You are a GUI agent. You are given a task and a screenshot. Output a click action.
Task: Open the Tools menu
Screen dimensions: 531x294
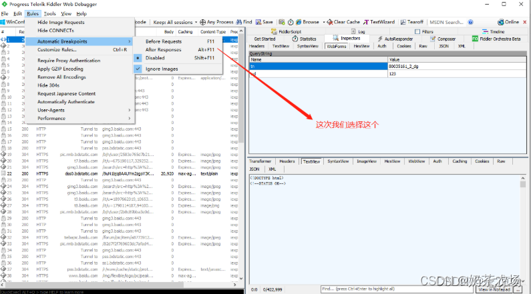[x=50, y=13]
